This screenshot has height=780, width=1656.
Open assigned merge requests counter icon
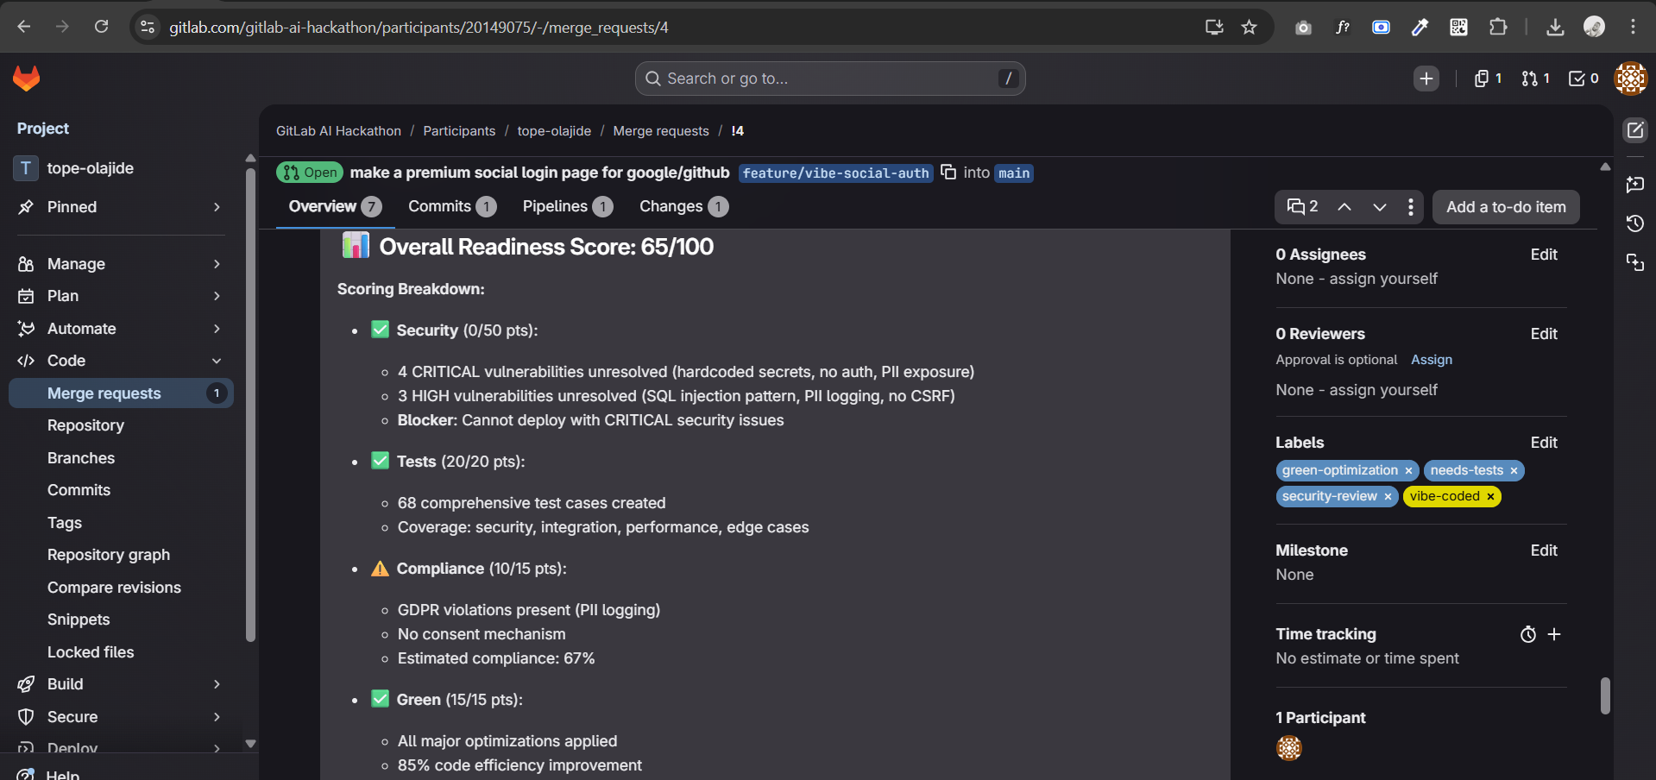tap(1536, 79)
